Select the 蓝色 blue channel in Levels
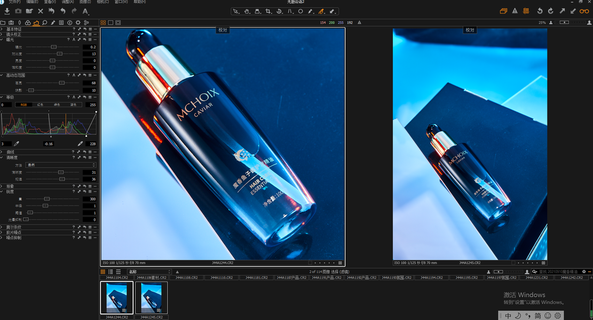This screenshot has width=593, height=320. (x=73, y=105)
